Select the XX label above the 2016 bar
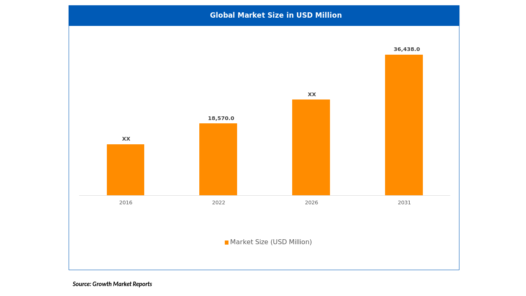 tap(126, 139)
